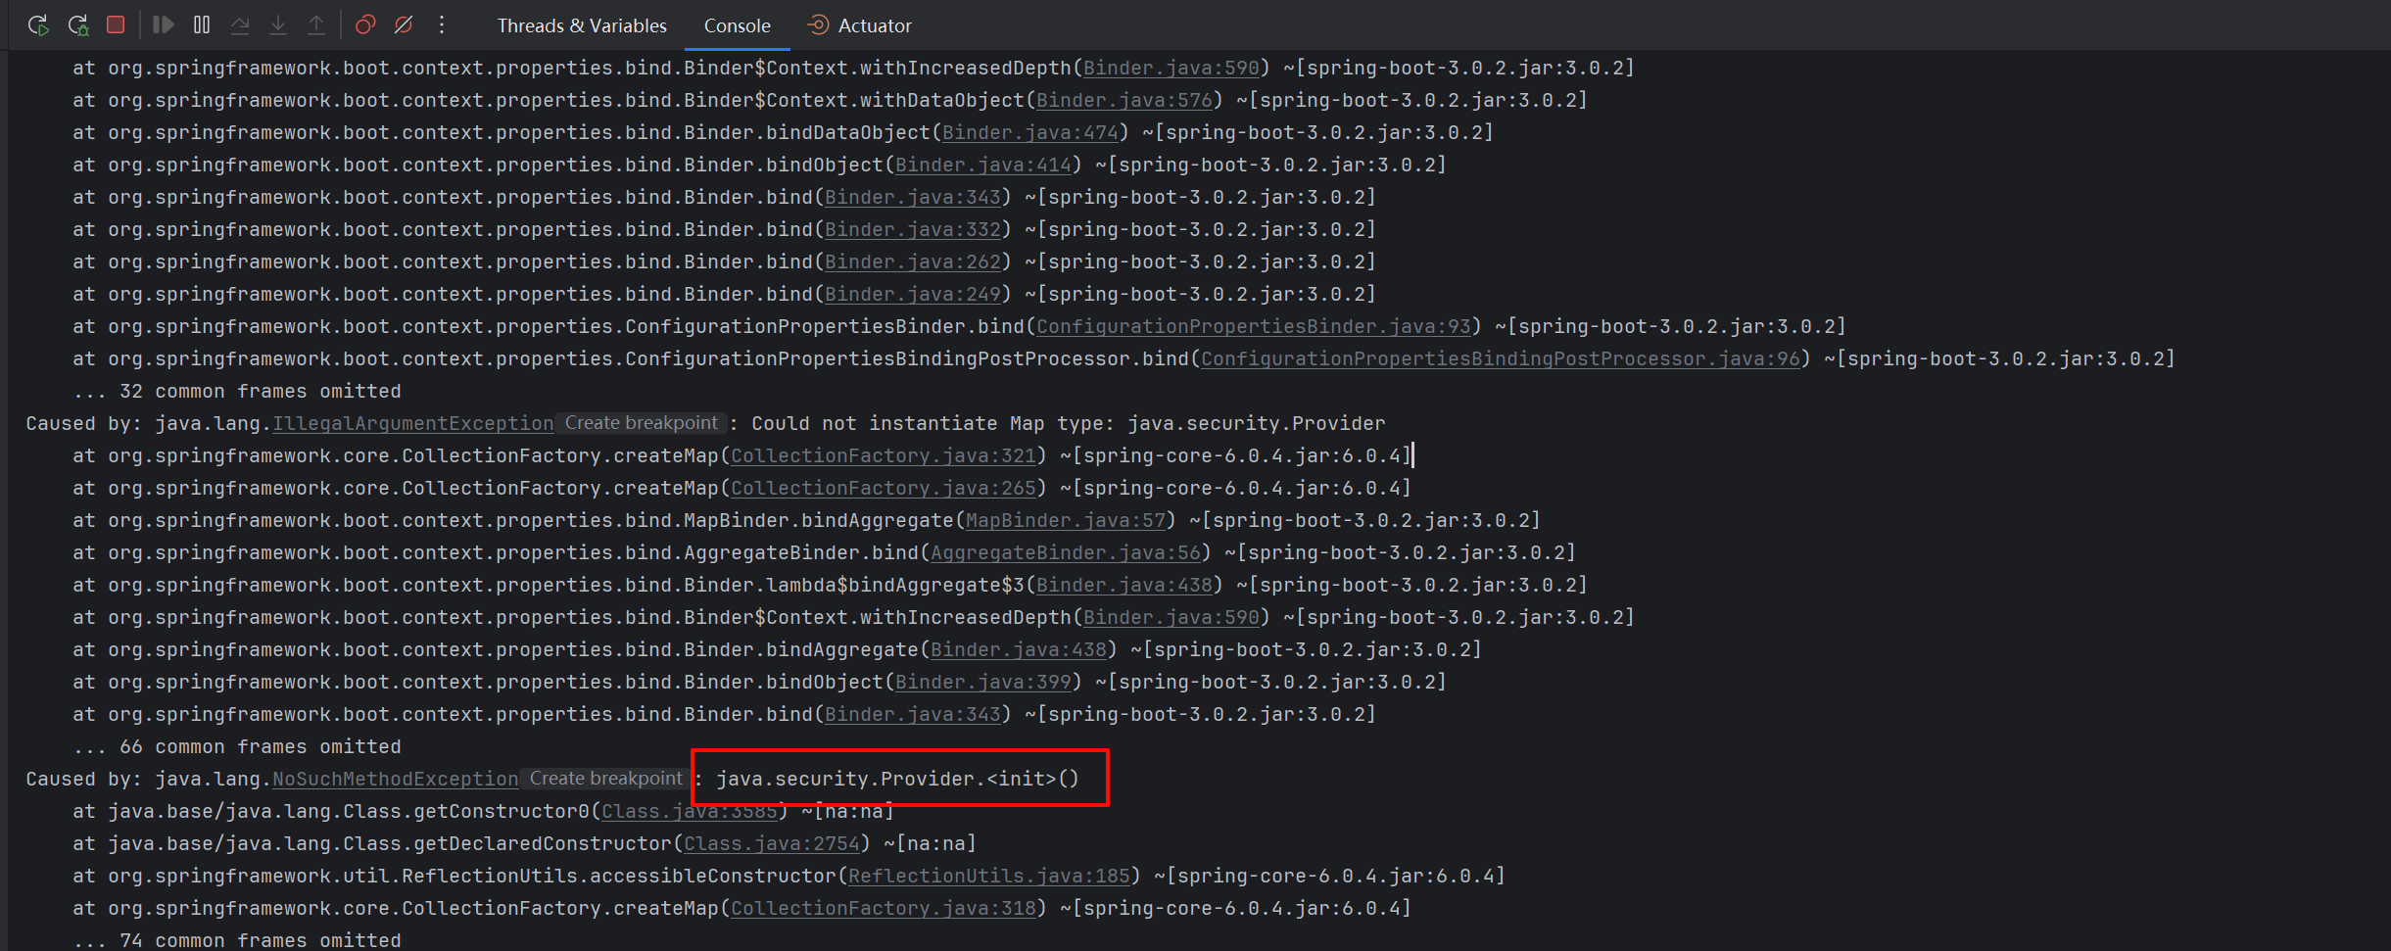Open the Class.java:3585 link

[690, 812]
